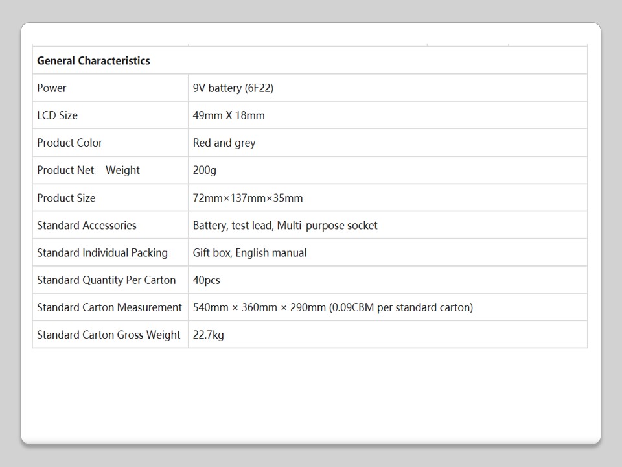Select the 22.7kg gross weight value

[x=209, y=335]
